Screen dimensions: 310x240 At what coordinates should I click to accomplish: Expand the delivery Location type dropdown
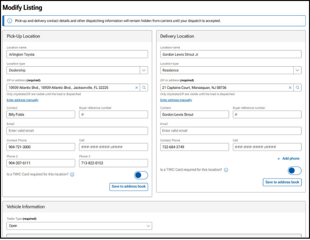point(297,70)
